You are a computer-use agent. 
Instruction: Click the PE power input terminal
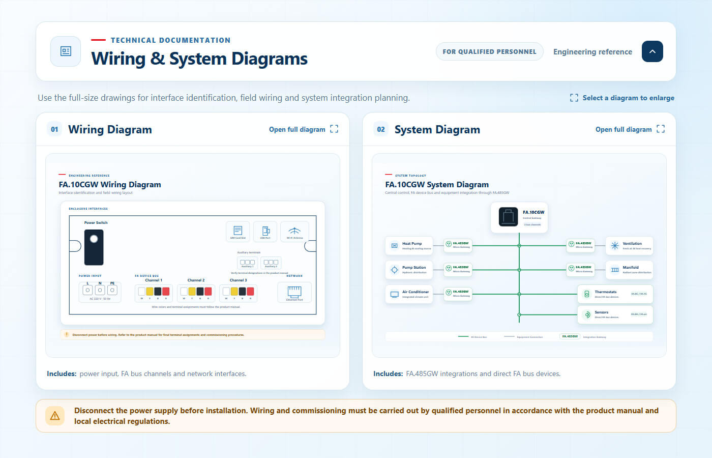[112, 290]
